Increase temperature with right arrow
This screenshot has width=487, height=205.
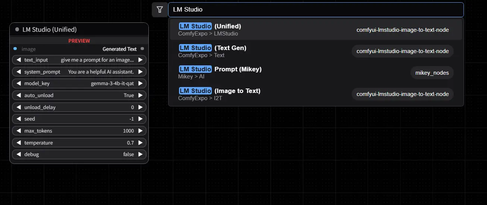point(140,143)
